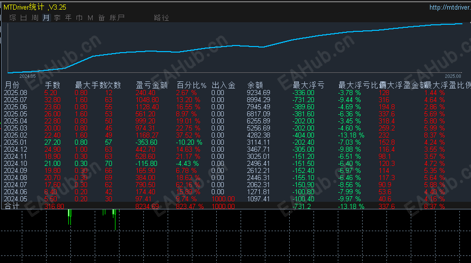Open the 账户 account tab
This screenshot has height=263, width=471.
[117, 18]
